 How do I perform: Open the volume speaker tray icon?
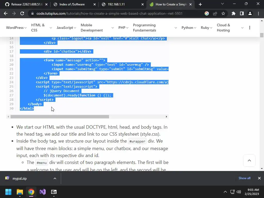pos(239,192)
